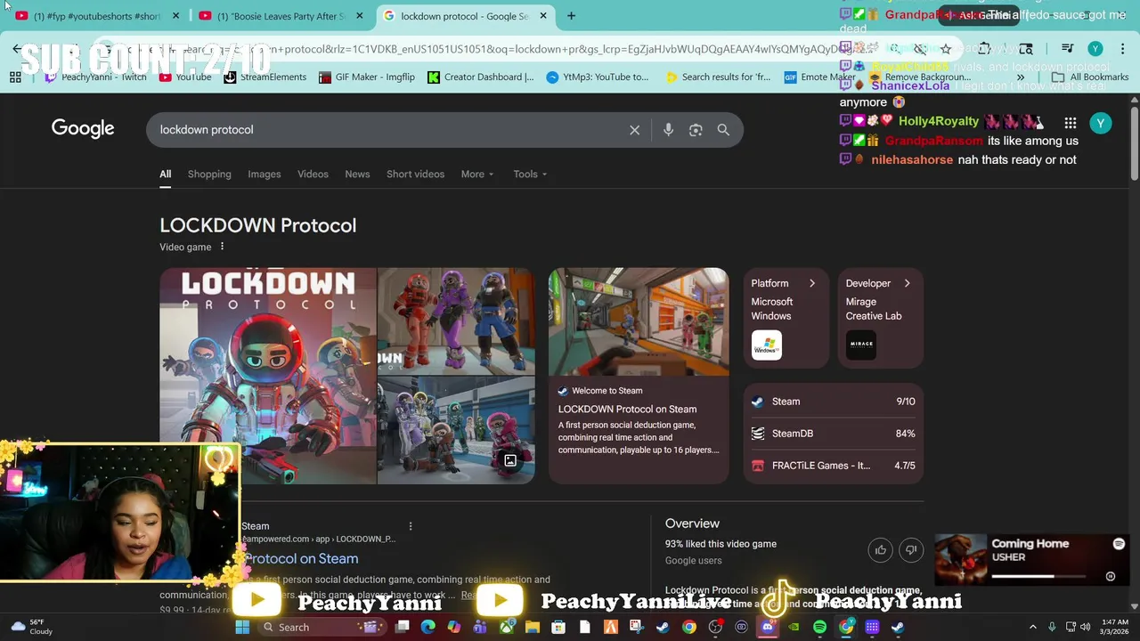Switch to the Short videos tab
1140x641 pixels.
(415, 174)
